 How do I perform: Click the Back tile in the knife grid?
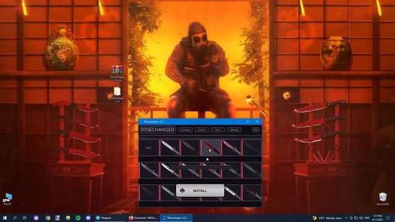click(x=149, y=147)
